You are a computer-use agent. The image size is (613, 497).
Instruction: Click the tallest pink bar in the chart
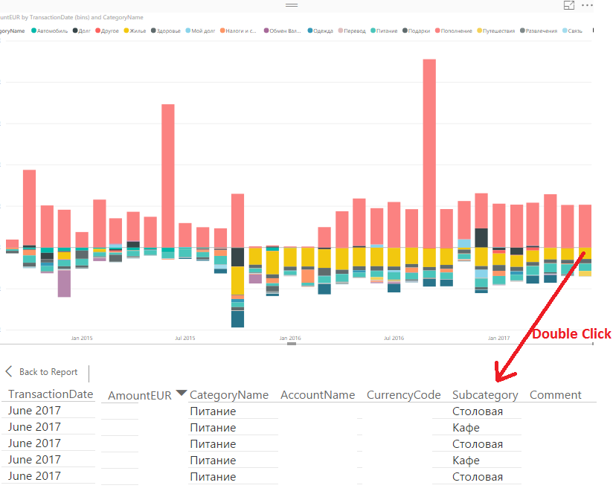(429, 153)
